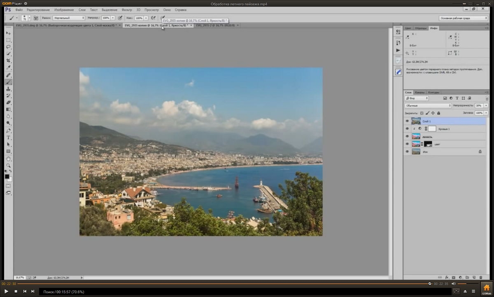Toggle lock all padlock icon
This screenshot has width=494, height=297.
click(x=438, y=113)
